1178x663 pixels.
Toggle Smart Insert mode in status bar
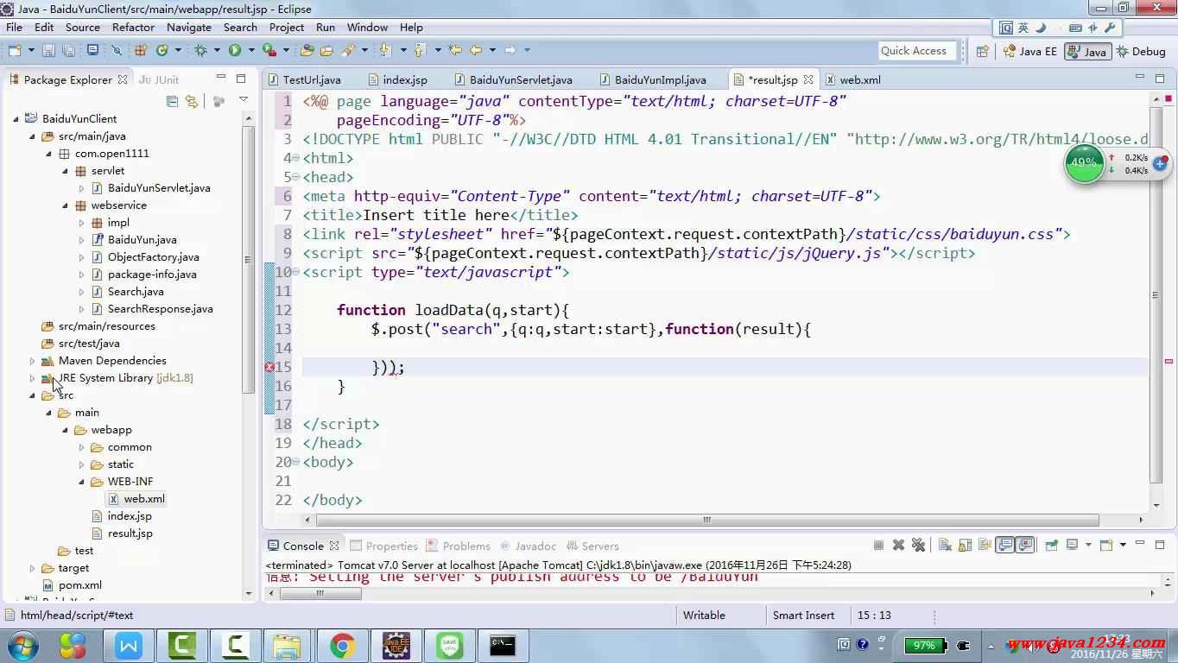click(x=803, y=616)
